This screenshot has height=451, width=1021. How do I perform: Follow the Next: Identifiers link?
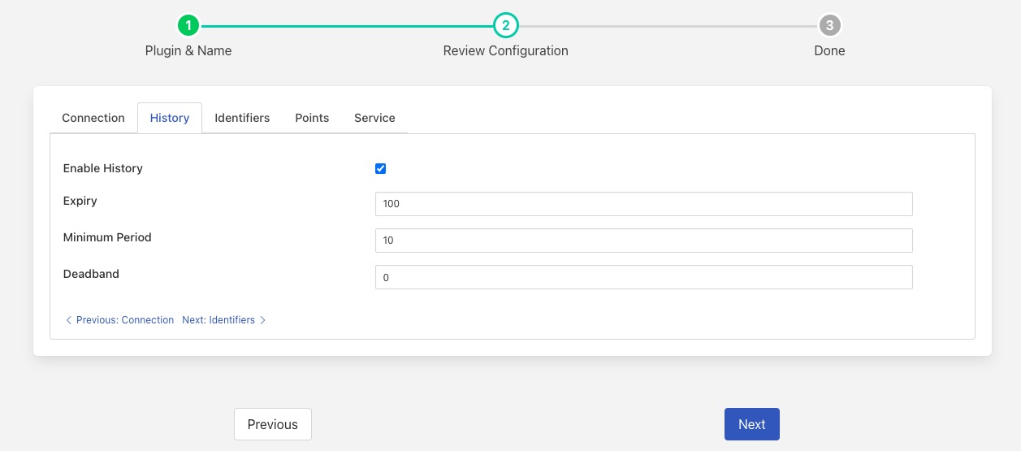point(218,320)
